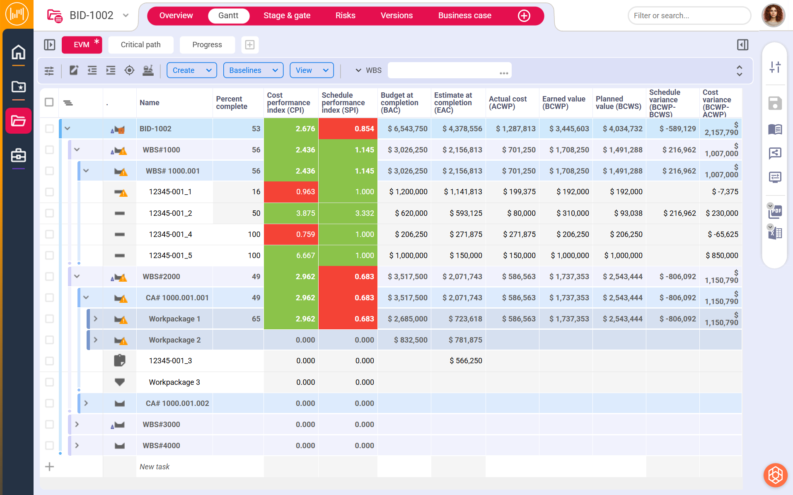Select the Progress view button

tap(207, 45)
